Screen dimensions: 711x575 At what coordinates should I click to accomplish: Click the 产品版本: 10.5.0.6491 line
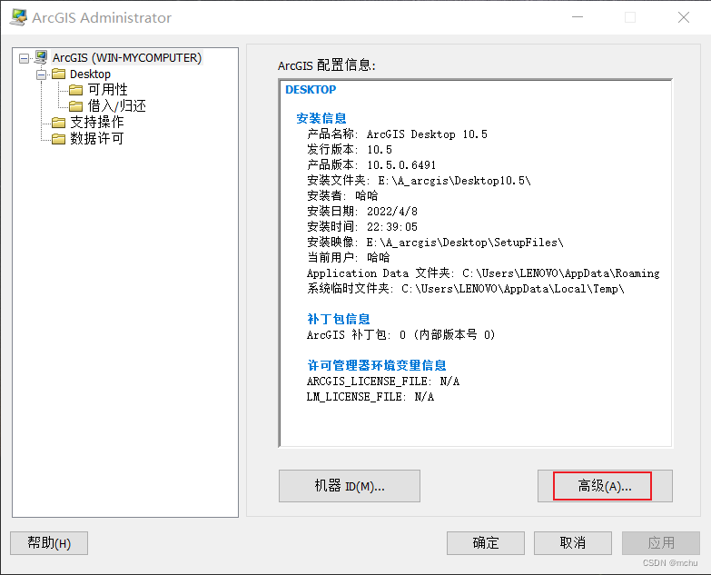pyautogui.click(x=371, y=165)
